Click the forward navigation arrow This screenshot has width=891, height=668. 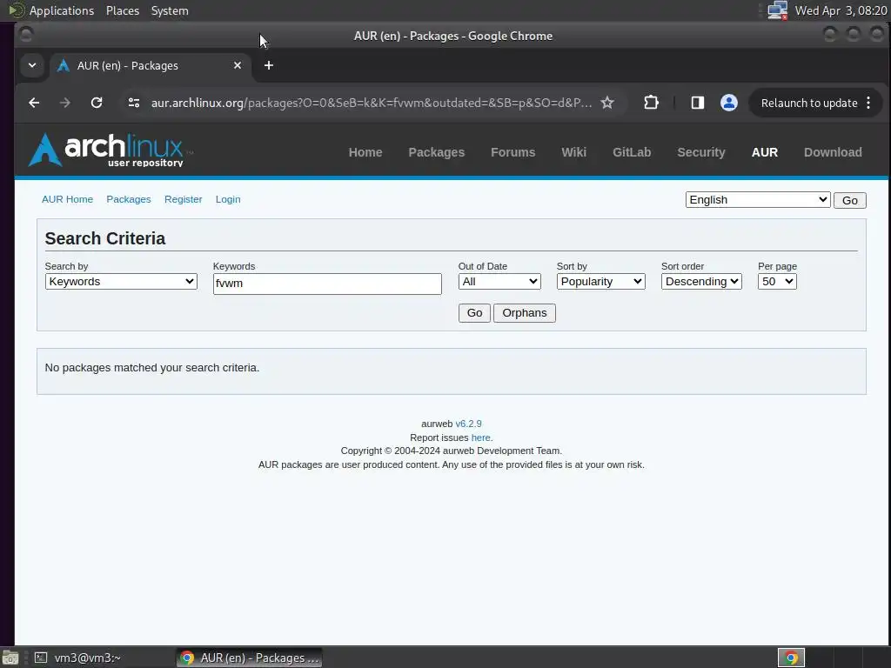(64, 103)
